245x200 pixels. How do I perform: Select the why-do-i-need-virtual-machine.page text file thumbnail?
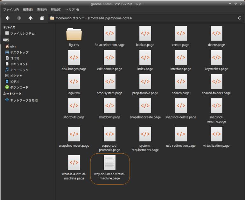[x=109, y=163]
